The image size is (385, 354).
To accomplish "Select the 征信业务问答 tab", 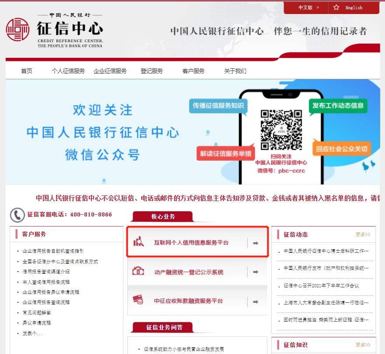I will coord(164,327).
